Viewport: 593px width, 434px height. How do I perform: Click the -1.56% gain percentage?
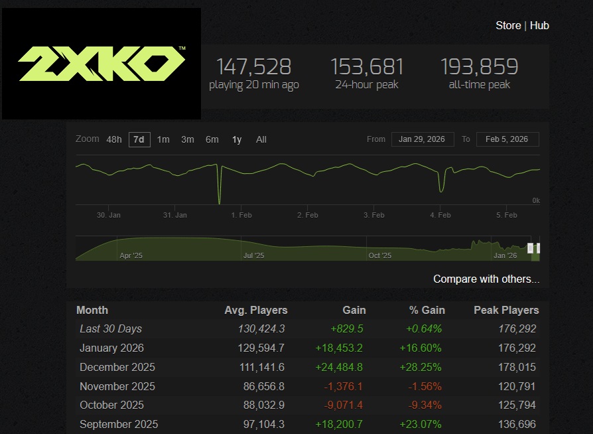click(425, 386)
